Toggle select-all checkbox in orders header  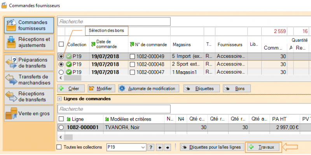[61, 44]
